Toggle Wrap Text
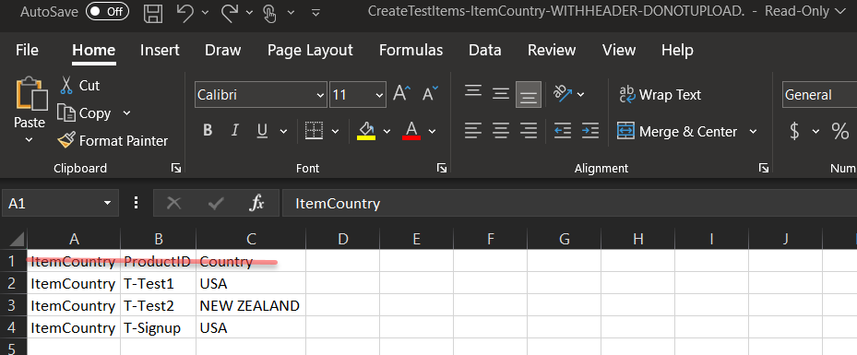This screenshot has height=355, width=857. click(x=660, y=94)
